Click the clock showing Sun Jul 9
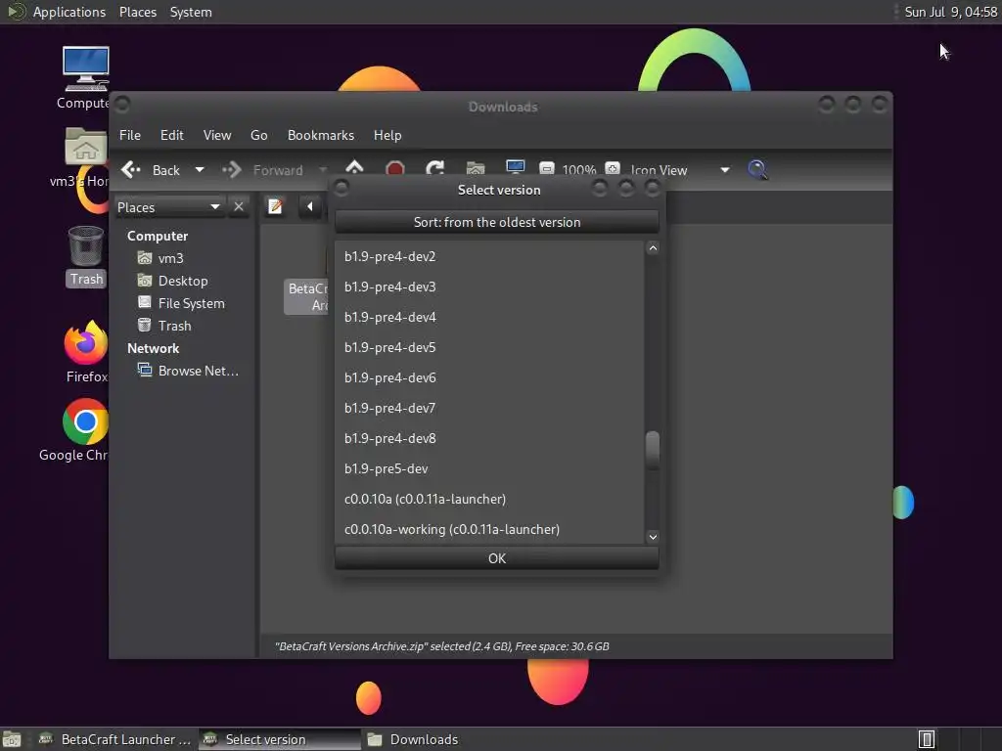 pyautogui.click(x=950, y=12)
